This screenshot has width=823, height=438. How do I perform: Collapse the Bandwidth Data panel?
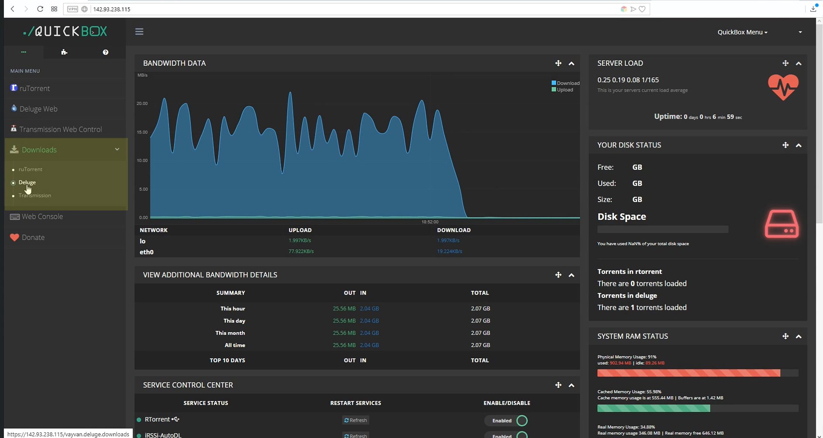(571, 63)
